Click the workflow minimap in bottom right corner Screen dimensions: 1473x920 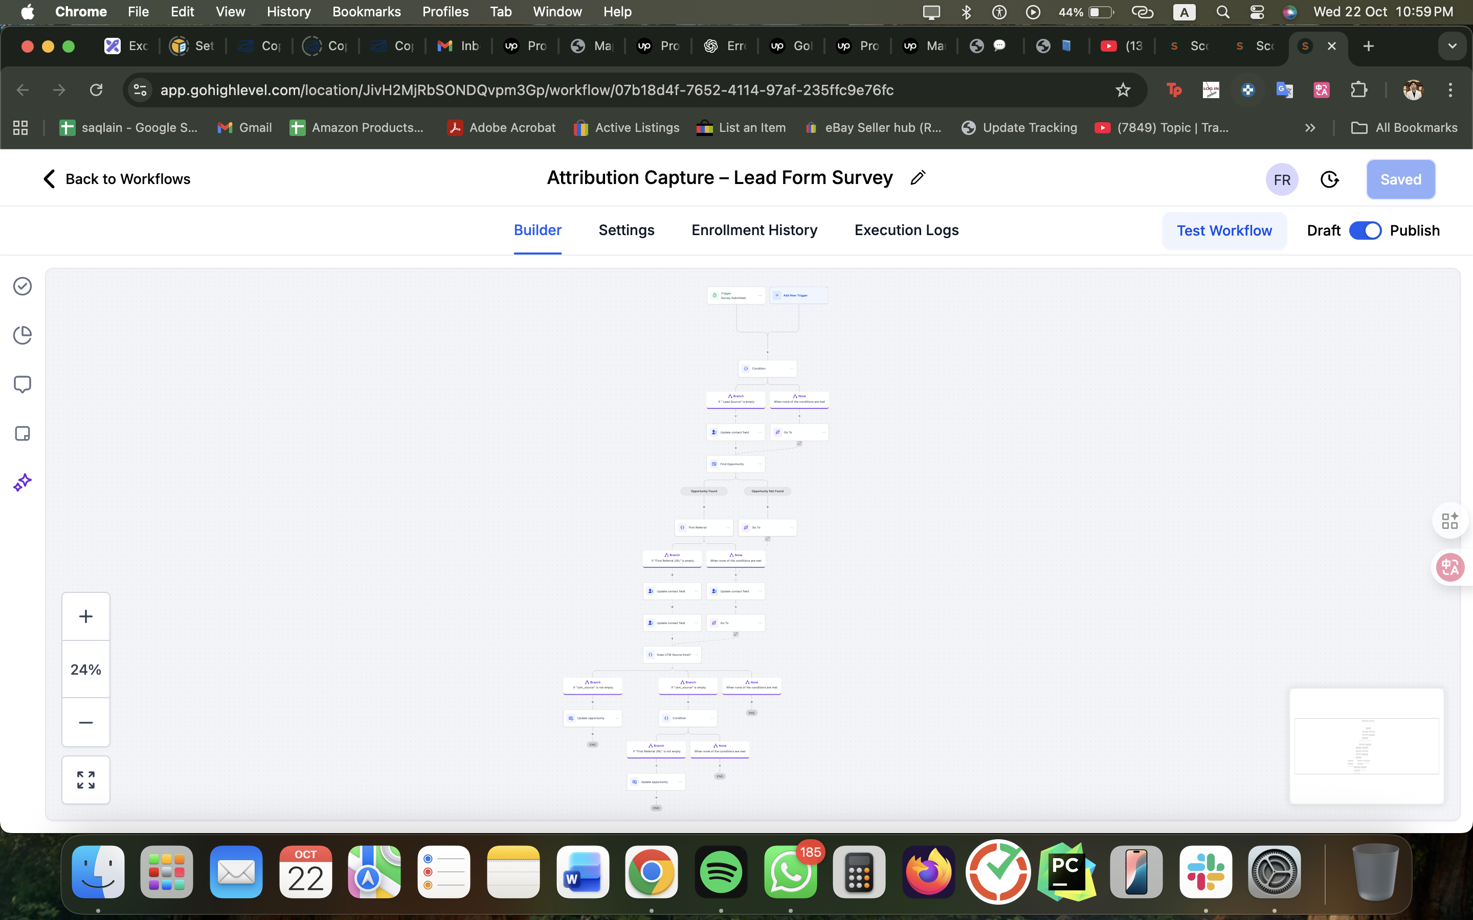click(x=1367, y=745)
